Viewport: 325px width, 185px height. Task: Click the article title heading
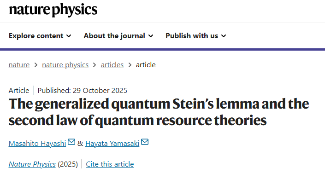(x=159, y=112)
